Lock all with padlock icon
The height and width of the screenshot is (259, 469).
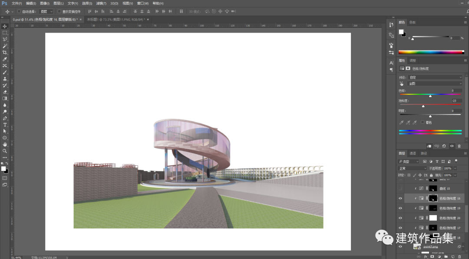pyautogui.click(x=431, y=175)
